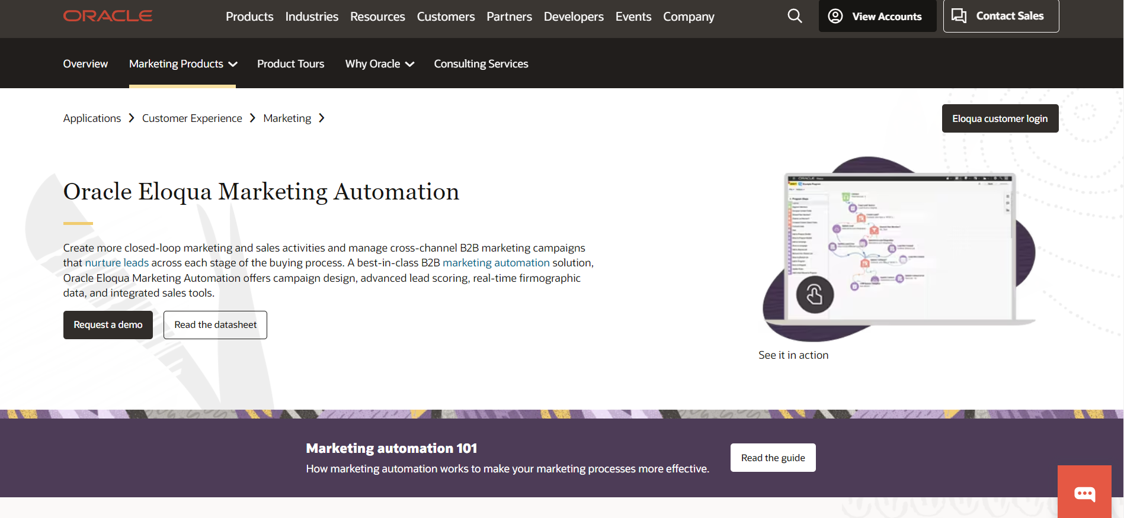Click Read the datasheet button
This screenshot has width=1124, height=518.
point(215,325)
